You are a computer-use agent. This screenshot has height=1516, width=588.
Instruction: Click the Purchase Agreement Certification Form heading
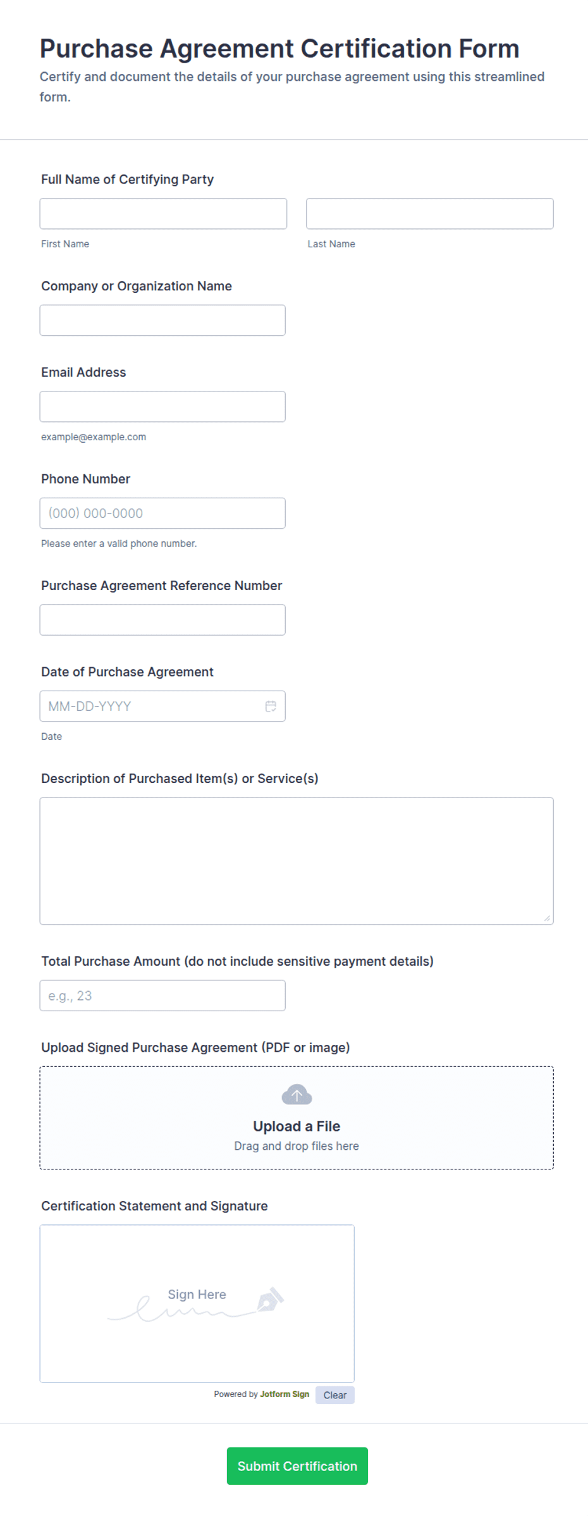pyautogui.click(x=279, y=49)
